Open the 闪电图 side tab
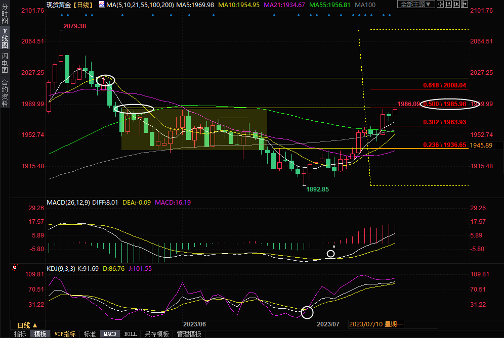Image resolution: width=504 pixels, height=338 pixels. click(x=5, y=63)
